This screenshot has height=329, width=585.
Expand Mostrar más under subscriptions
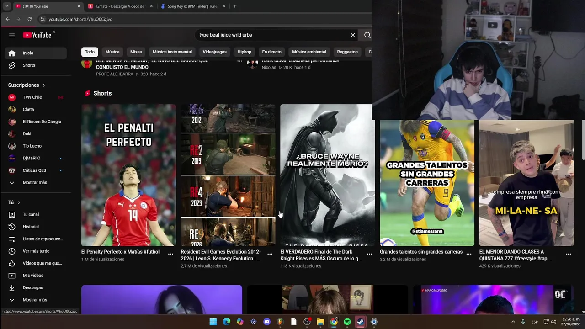[x=36, y=183]
